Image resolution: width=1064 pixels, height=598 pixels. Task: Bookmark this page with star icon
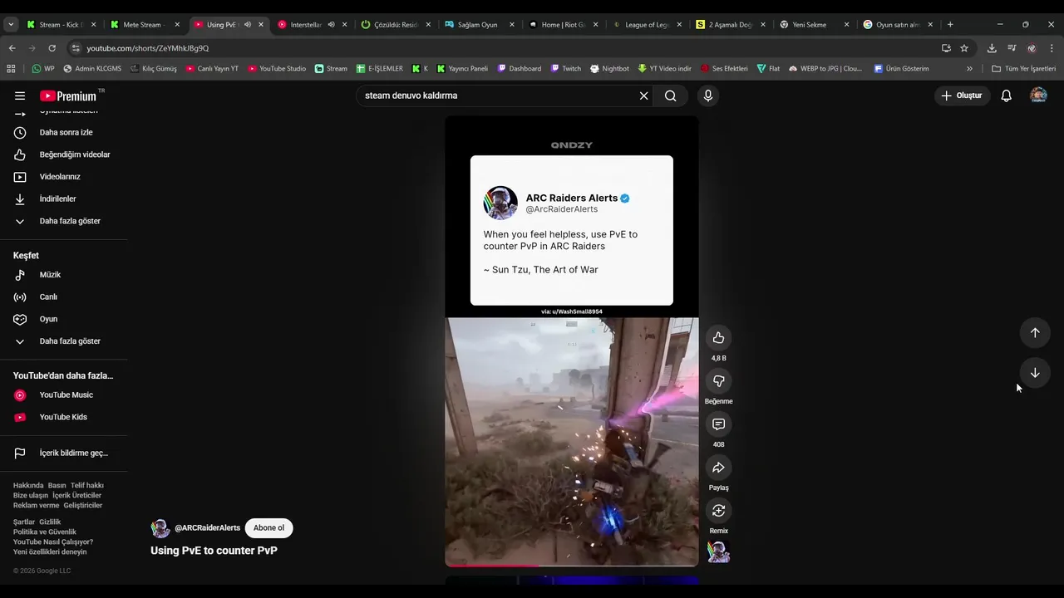(964, 48)
